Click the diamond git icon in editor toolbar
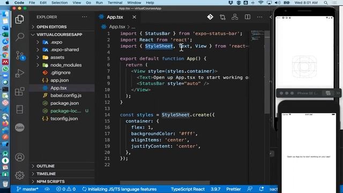Image resolution: width=343 pixels, height=193 pixels. (x=210, y=17)
